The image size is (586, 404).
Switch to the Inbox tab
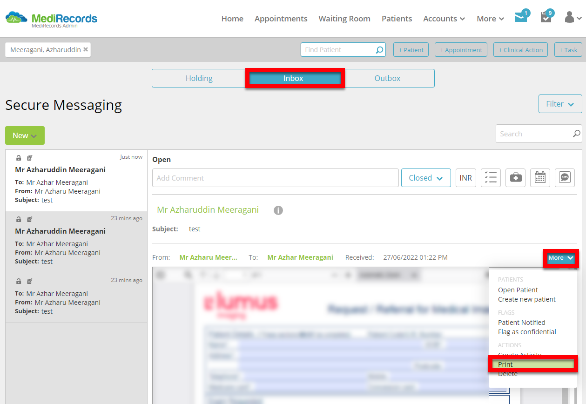293,78
